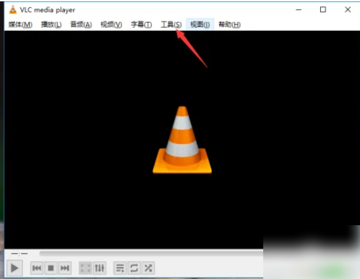Toggle the playlist view icon
360x279 pixels.
(120, 268)
